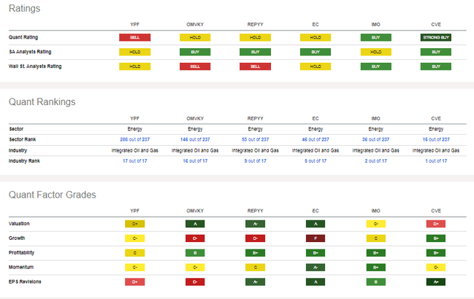Image resolution: width=474 pixels, height=299 pixels.
Task: Follow the '2 out of 17' industry rank link
Action: point(375,161)
